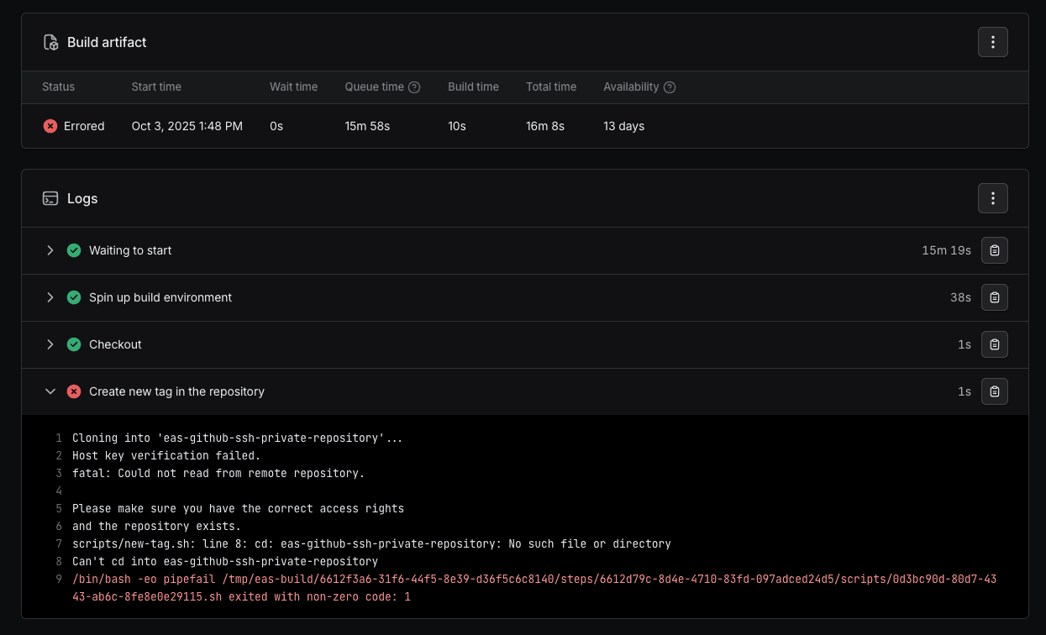The image size is (1046, 635).
Task: Click the red bash exit error line
Action: (x=534, y=580)
